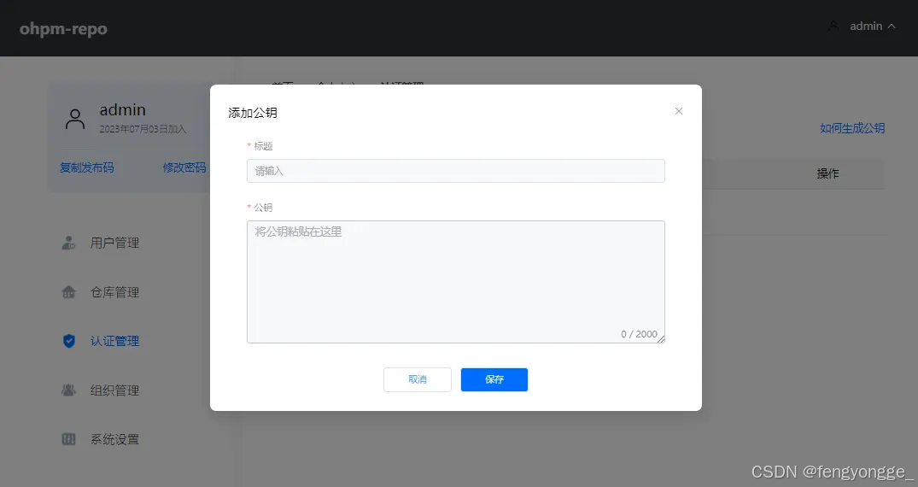Viewport: 918px width, 487px height.
Task: Click the 仓库管理 warehouse icon
Action: (68, 292)
